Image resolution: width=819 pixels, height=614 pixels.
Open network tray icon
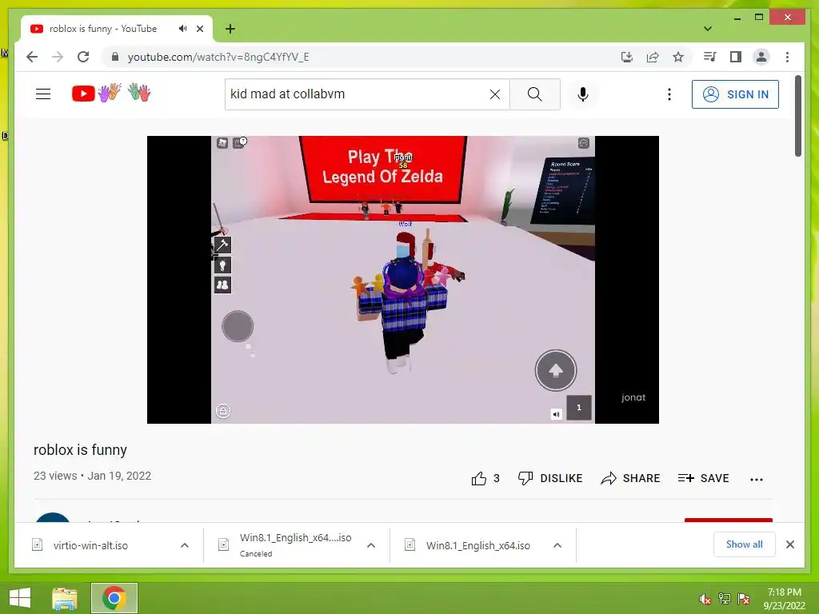pyautogui.click(x=724, y=598)
